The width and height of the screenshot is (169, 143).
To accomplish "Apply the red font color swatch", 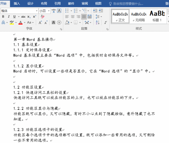I will coord(20,23).
